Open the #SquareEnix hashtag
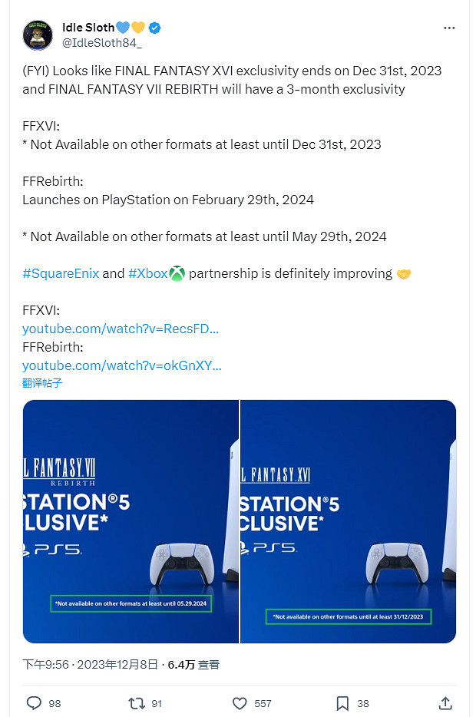Image resolution: width=476 pixels, height=717 pixels. (x=61, y=273)
